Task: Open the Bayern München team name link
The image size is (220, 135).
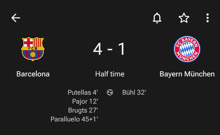Action: pos(187,74)
